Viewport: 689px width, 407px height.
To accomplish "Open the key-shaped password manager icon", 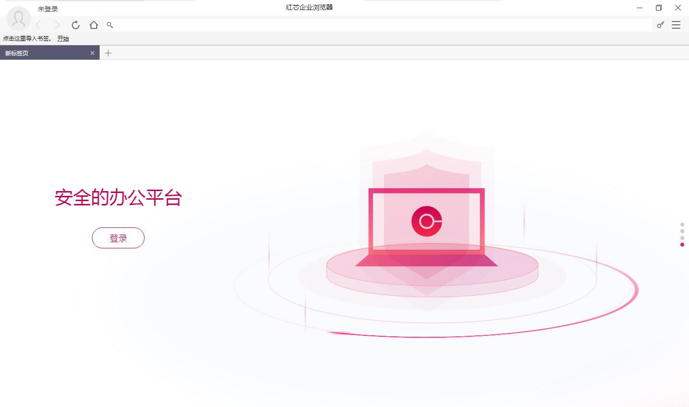I will [660, 25].
